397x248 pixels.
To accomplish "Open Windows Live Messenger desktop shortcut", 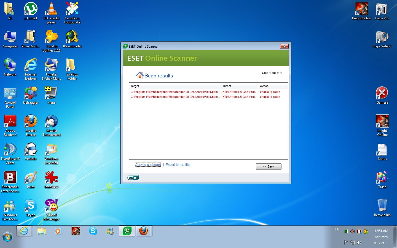I will point(10,210).
